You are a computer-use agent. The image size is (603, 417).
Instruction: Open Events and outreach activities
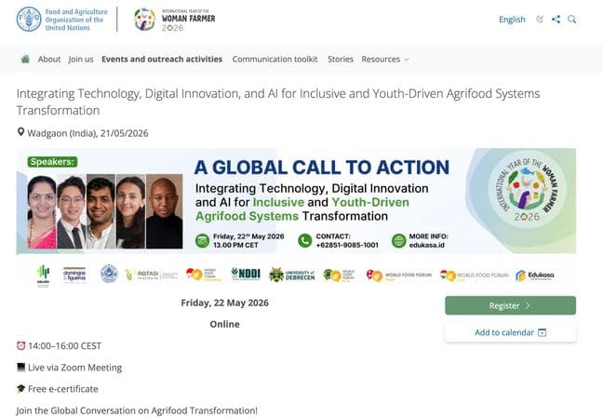click(162, 60)
